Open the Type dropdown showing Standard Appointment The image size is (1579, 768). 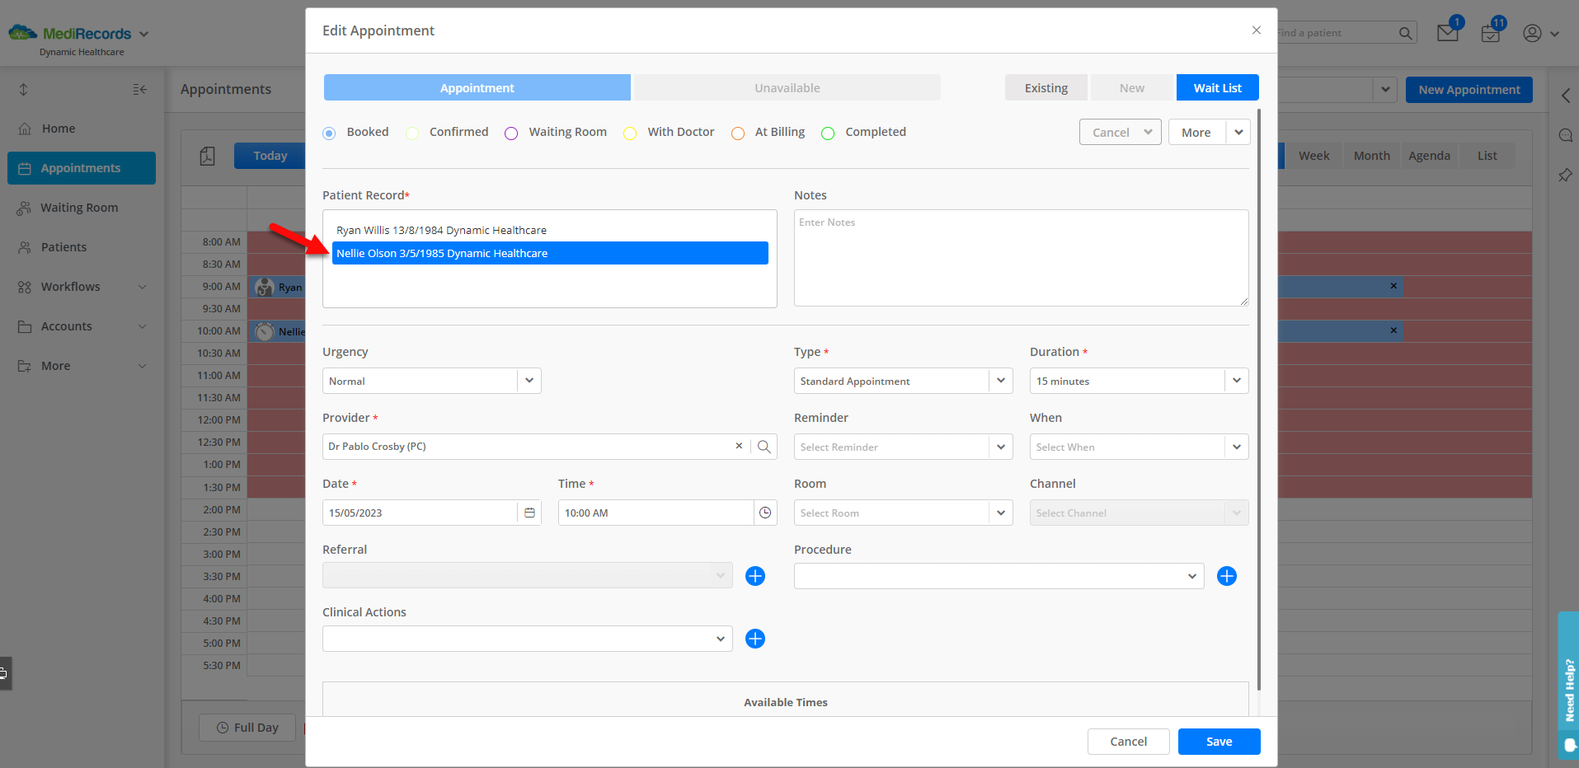point(903,381)
